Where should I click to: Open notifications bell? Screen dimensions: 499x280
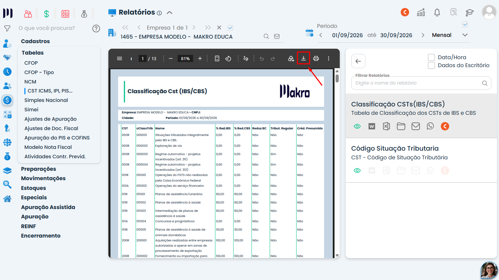click(x=437, y=13)
